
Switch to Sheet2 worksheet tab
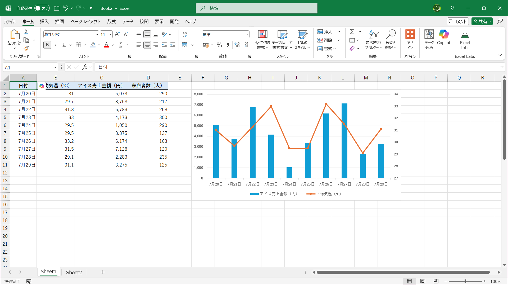click(x=74, y=272)
